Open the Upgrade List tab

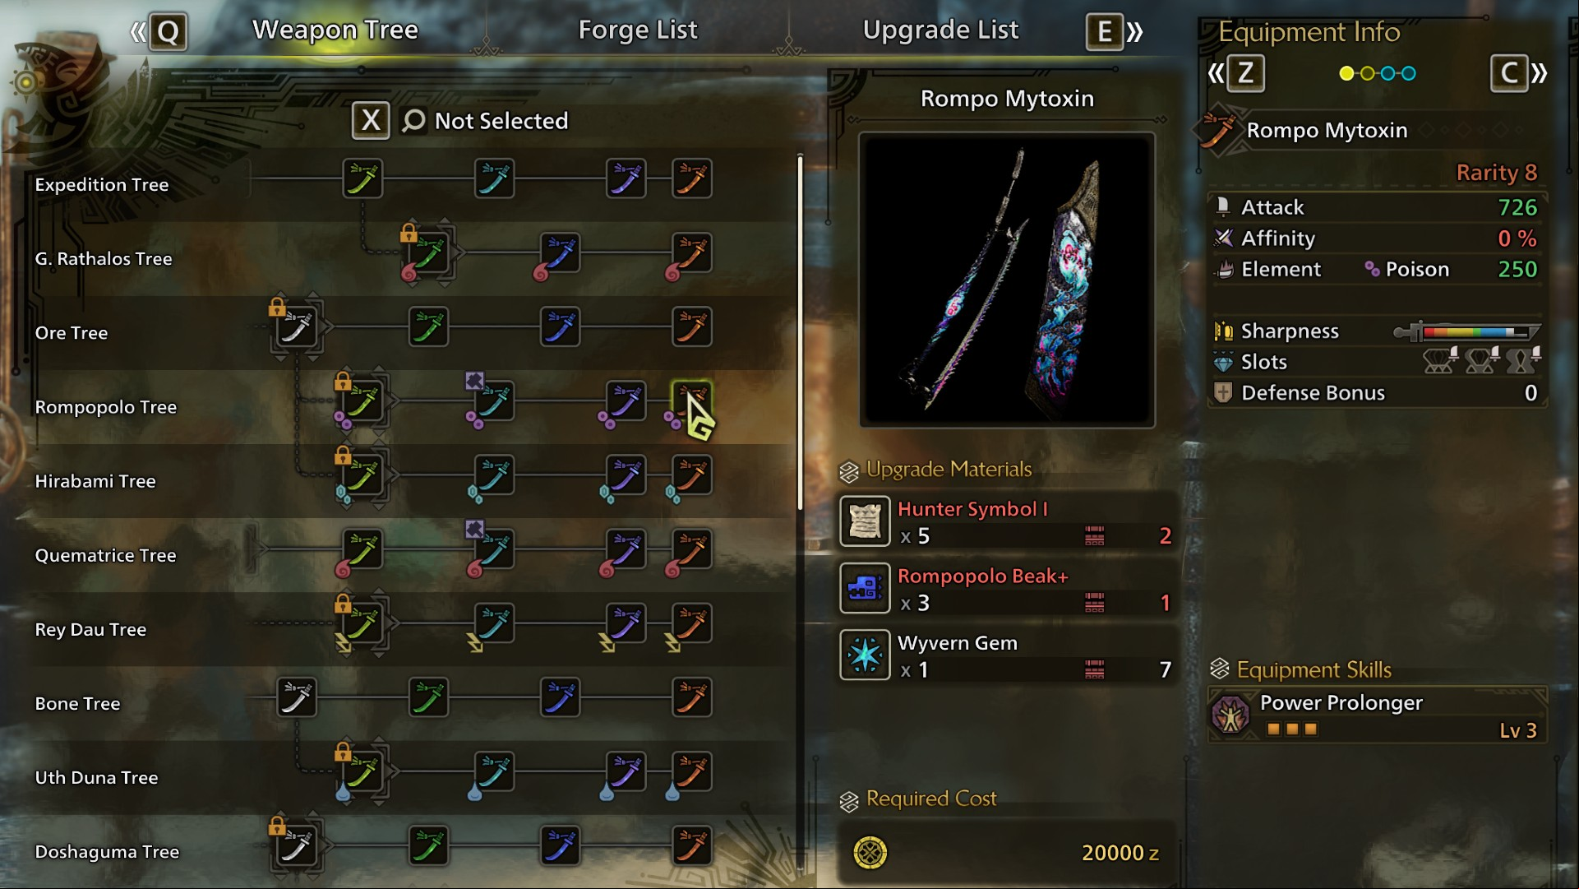click(940, 30)
